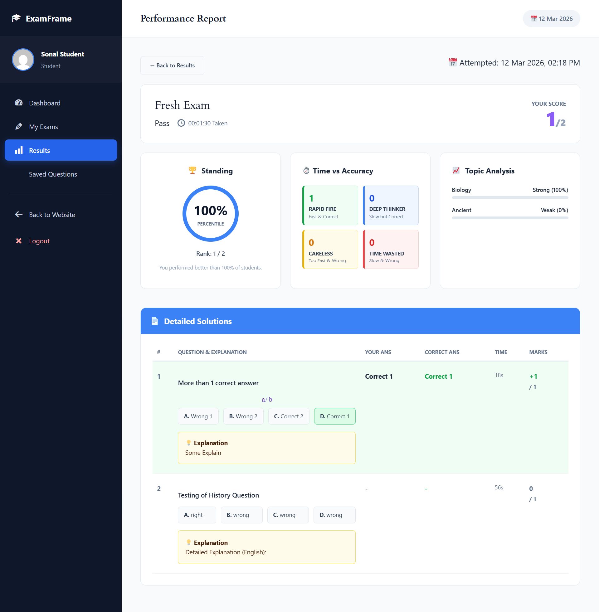Open Saved Questions in sidebar
The width and height of the screenshot is (599, 612).
[53, 174]
